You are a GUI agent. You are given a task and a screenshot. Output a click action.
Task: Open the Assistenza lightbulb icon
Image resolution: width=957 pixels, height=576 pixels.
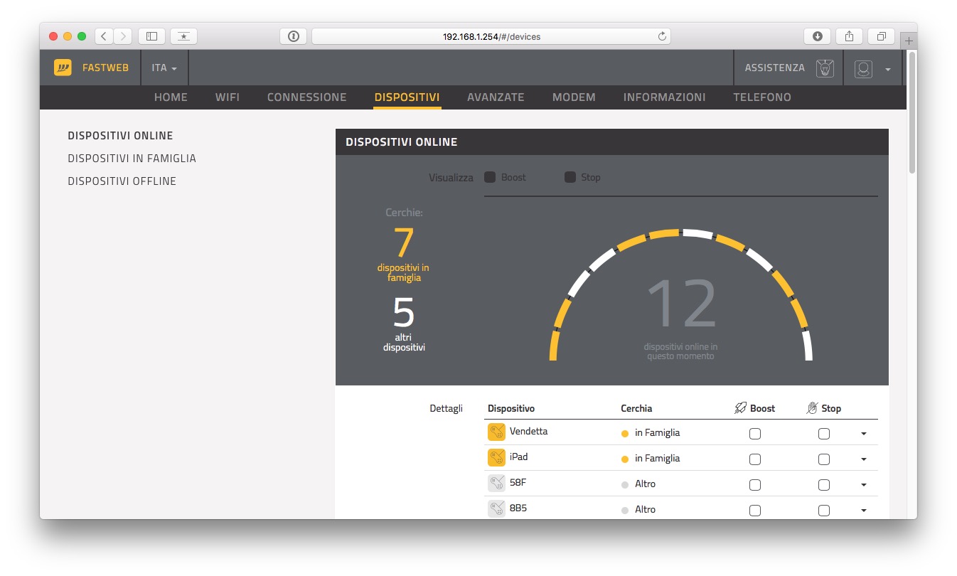pos(825,68)
